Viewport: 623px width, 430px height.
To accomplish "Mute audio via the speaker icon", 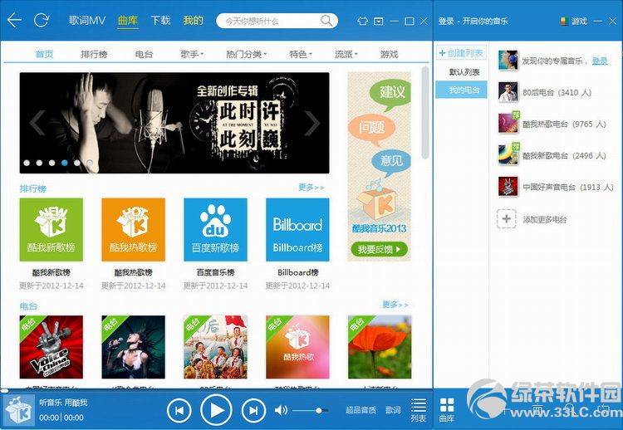I will pyautogui.click(x=281, y=410).
